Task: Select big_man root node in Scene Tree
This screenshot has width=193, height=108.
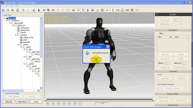Action: [x=12, y=18]
